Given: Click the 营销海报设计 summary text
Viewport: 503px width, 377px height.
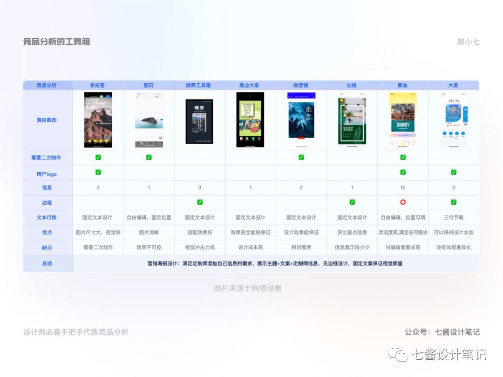Looking at the screenshot, I should pyautogui.click(x=275, y=263).
